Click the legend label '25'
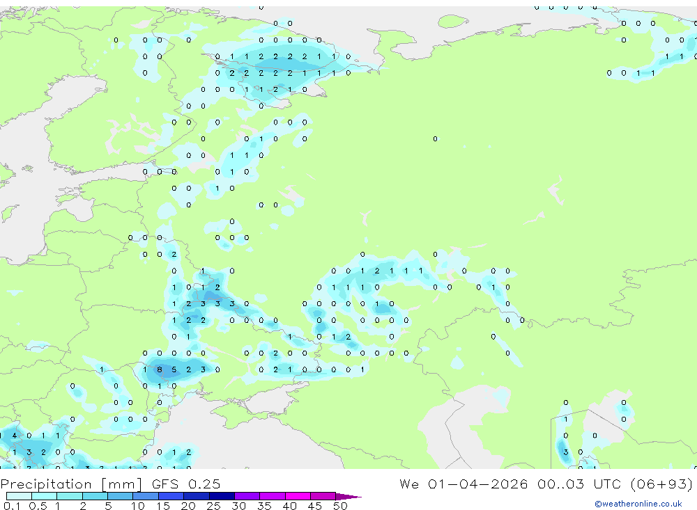 point(213,506)
